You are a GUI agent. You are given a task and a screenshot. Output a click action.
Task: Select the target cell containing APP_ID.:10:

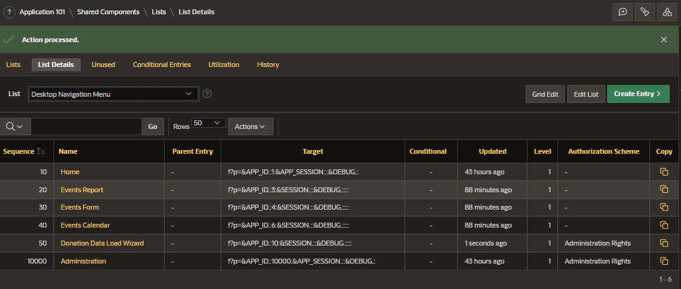pyautogui.click(x=313, y=243)
